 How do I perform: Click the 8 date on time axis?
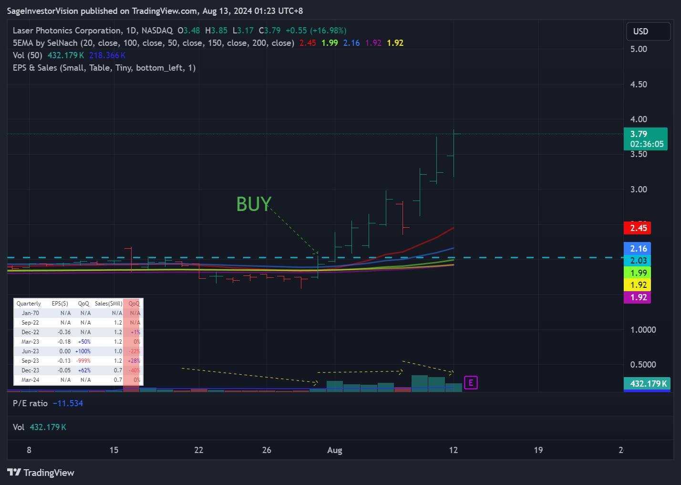click(x=29, y=450)
